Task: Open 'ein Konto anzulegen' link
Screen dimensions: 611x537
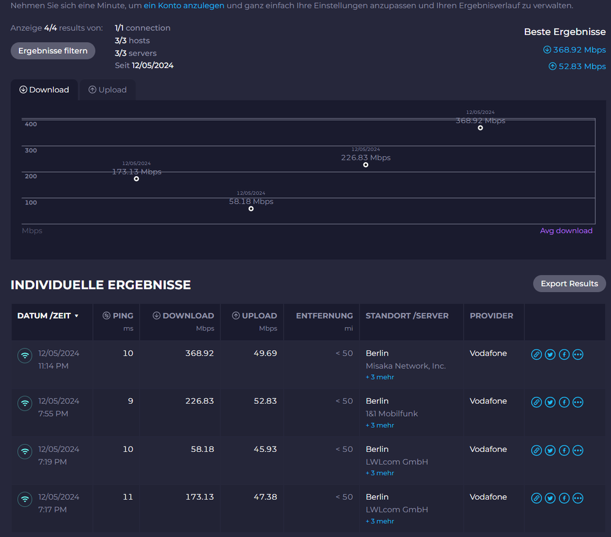Action: [x=184, y=6]
